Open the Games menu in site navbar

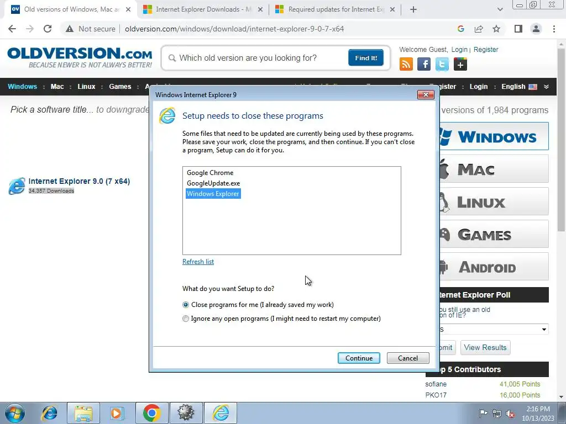(x=120, y=87)
